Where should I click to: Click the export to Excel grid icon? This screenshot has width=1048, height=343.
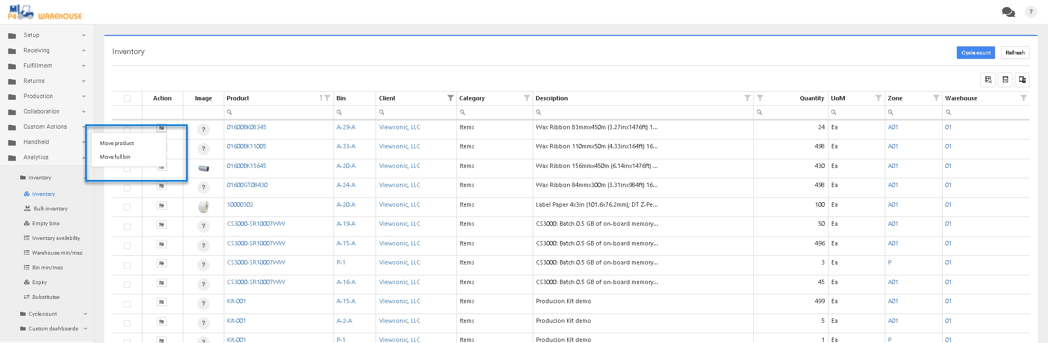point(988,80)
